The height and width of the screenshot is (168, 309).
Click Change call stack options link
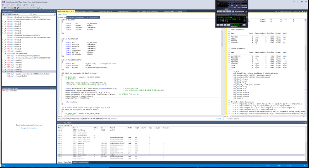(29, 128)
